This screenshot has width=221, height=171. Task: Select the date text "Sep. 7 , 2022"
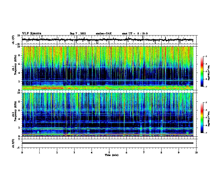pyautogui.click(x=78, y=34)
